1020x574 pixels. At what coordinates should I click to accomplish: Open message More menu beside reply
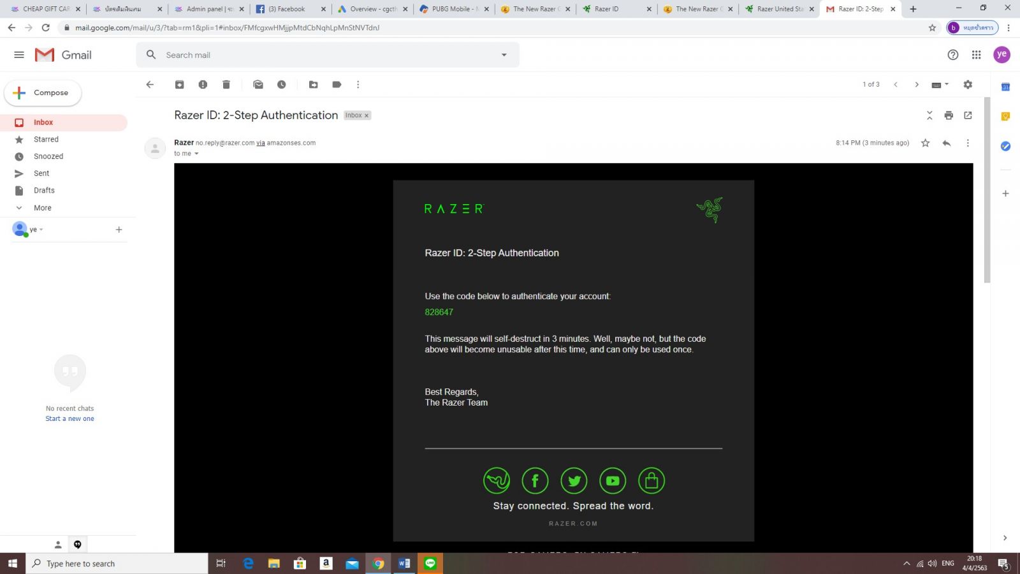pyautogui.click(x=968, y=143)
